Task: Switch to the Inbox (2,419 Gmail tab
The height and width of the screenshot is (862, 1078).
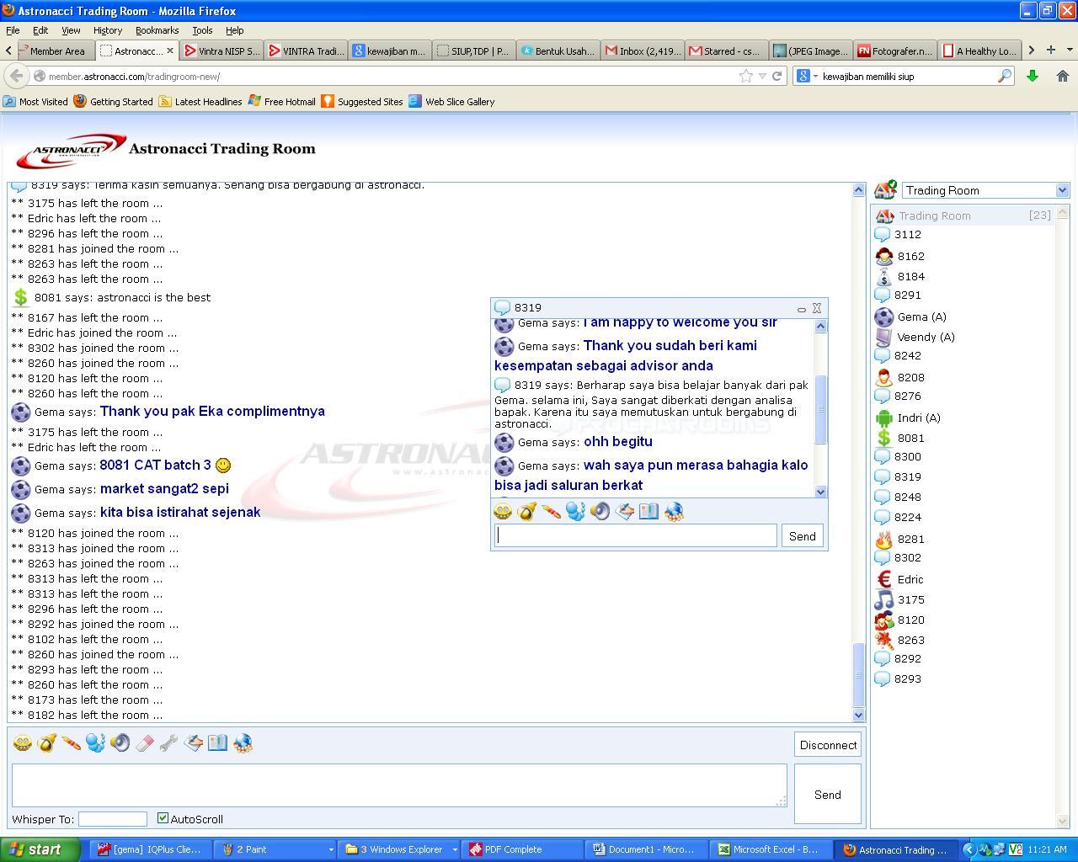Action: [x=643, y=51]
